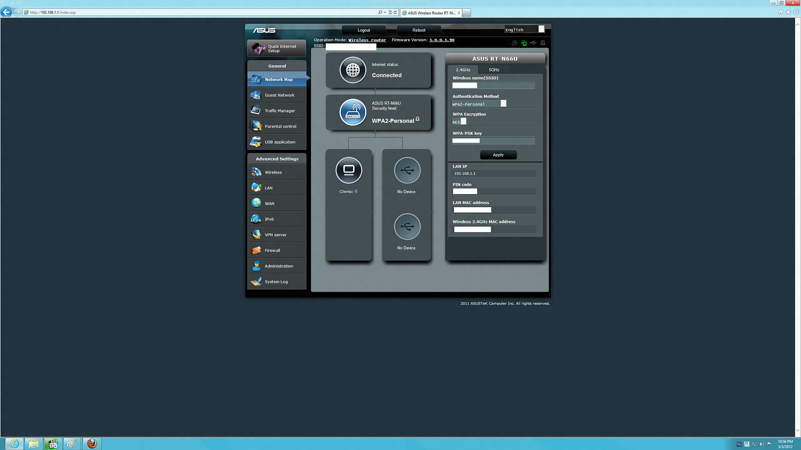Launch Firefox from the taskbar
The width and height of the screenshot is (801, 450).
click(92, 444)
